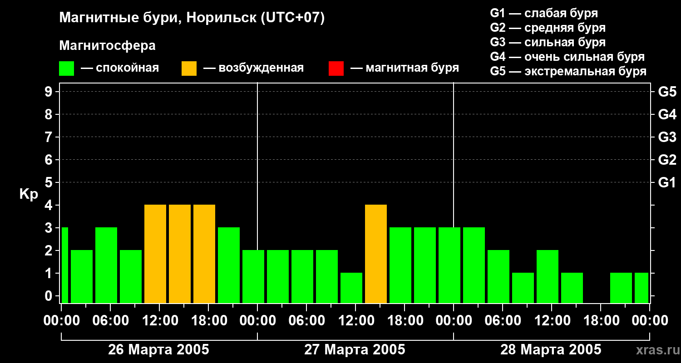The image size is (681, 363).
Task: Click the Kp 1 green bar on 27 Марта
Action: click(351, 288)
